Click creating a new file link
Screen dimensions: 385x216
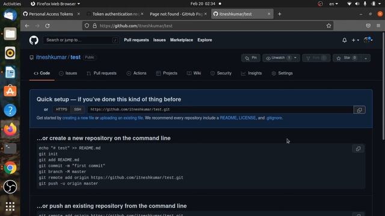pyautogui.click(x=78, y=118)
